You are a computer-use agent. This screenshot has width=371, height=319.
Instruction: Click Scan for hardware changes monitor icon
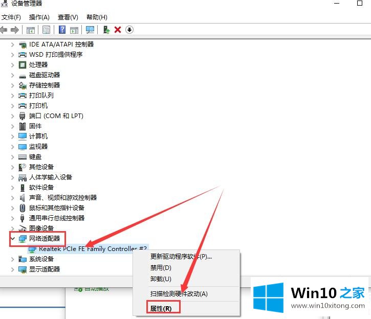point(90,30)
